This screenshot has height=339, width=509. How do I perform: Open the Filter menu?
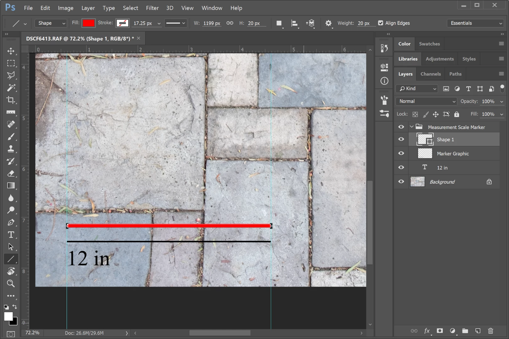[152, 8]
